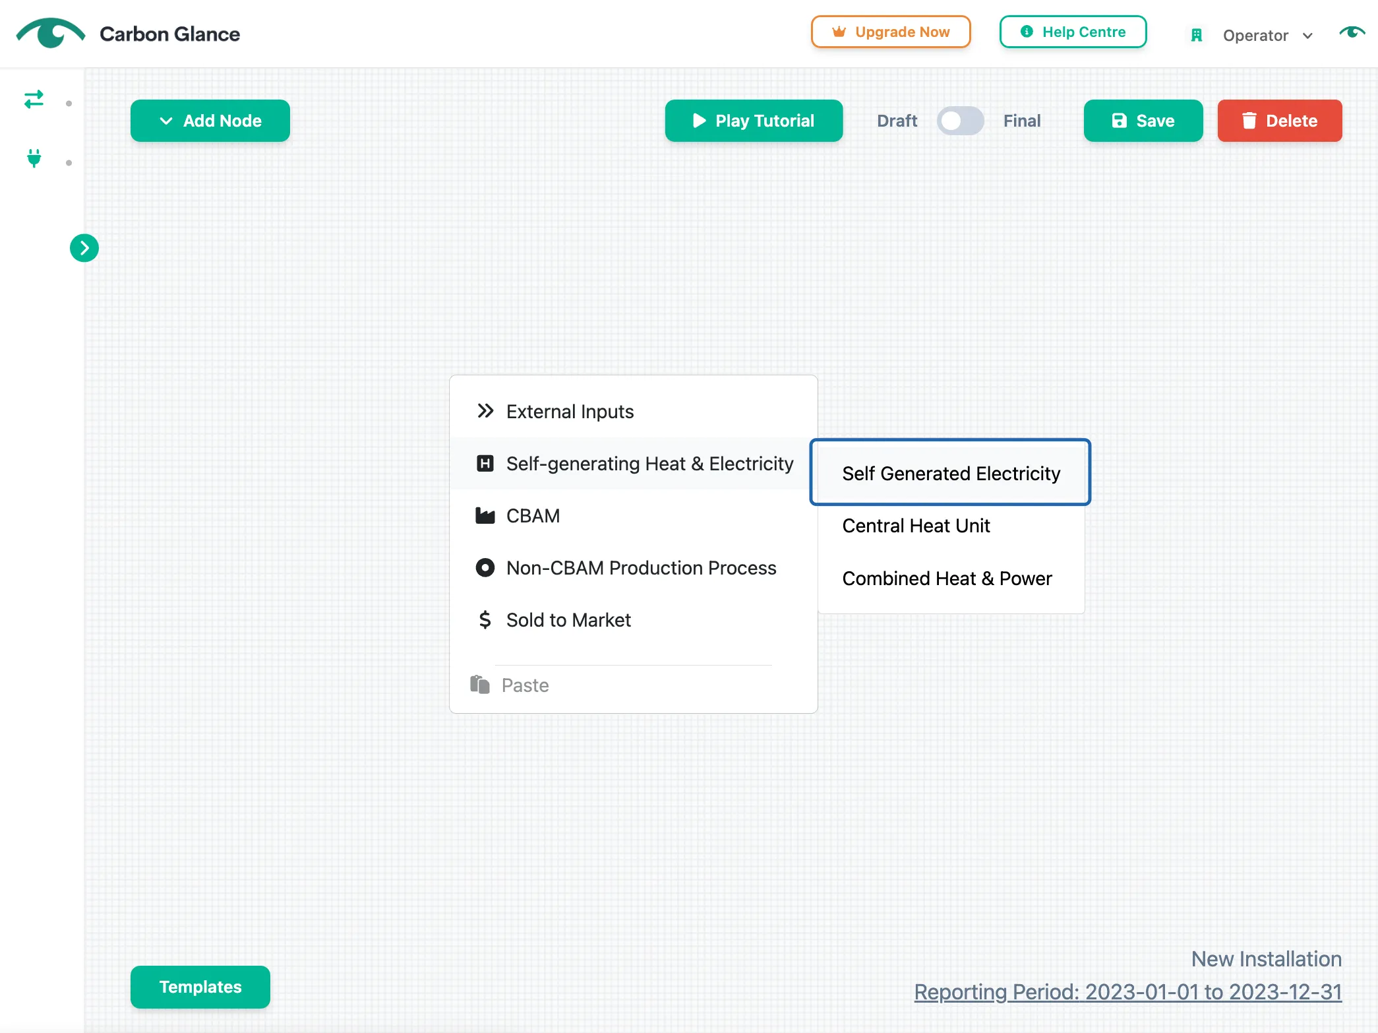Image resolution: width=1378 pixels, height=1033 pixels.
Task: Select the CBAM menu entry
Action: (634, 516)
